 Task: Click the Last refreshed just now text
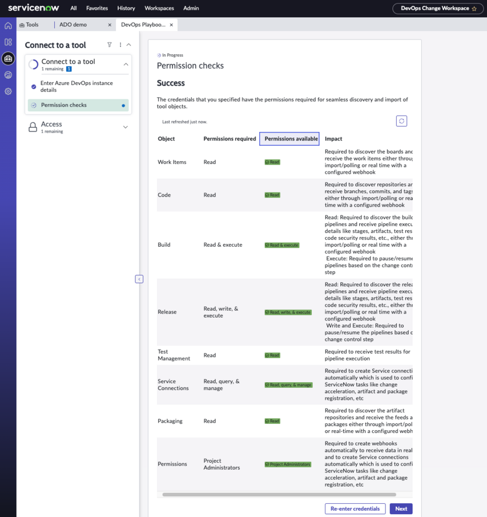[184, 122]
